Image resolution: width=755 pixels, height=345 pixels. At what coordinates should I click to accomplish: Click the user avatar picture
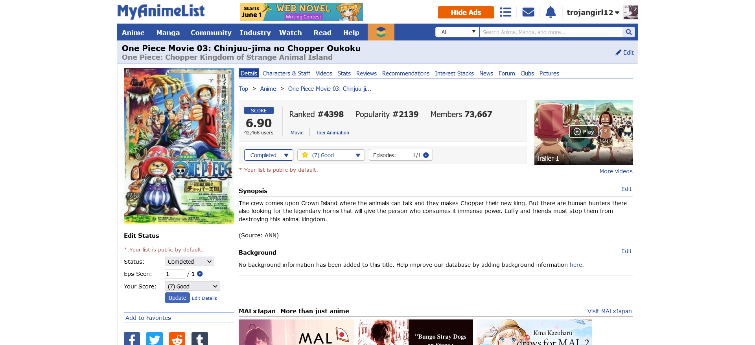point(630,12)
